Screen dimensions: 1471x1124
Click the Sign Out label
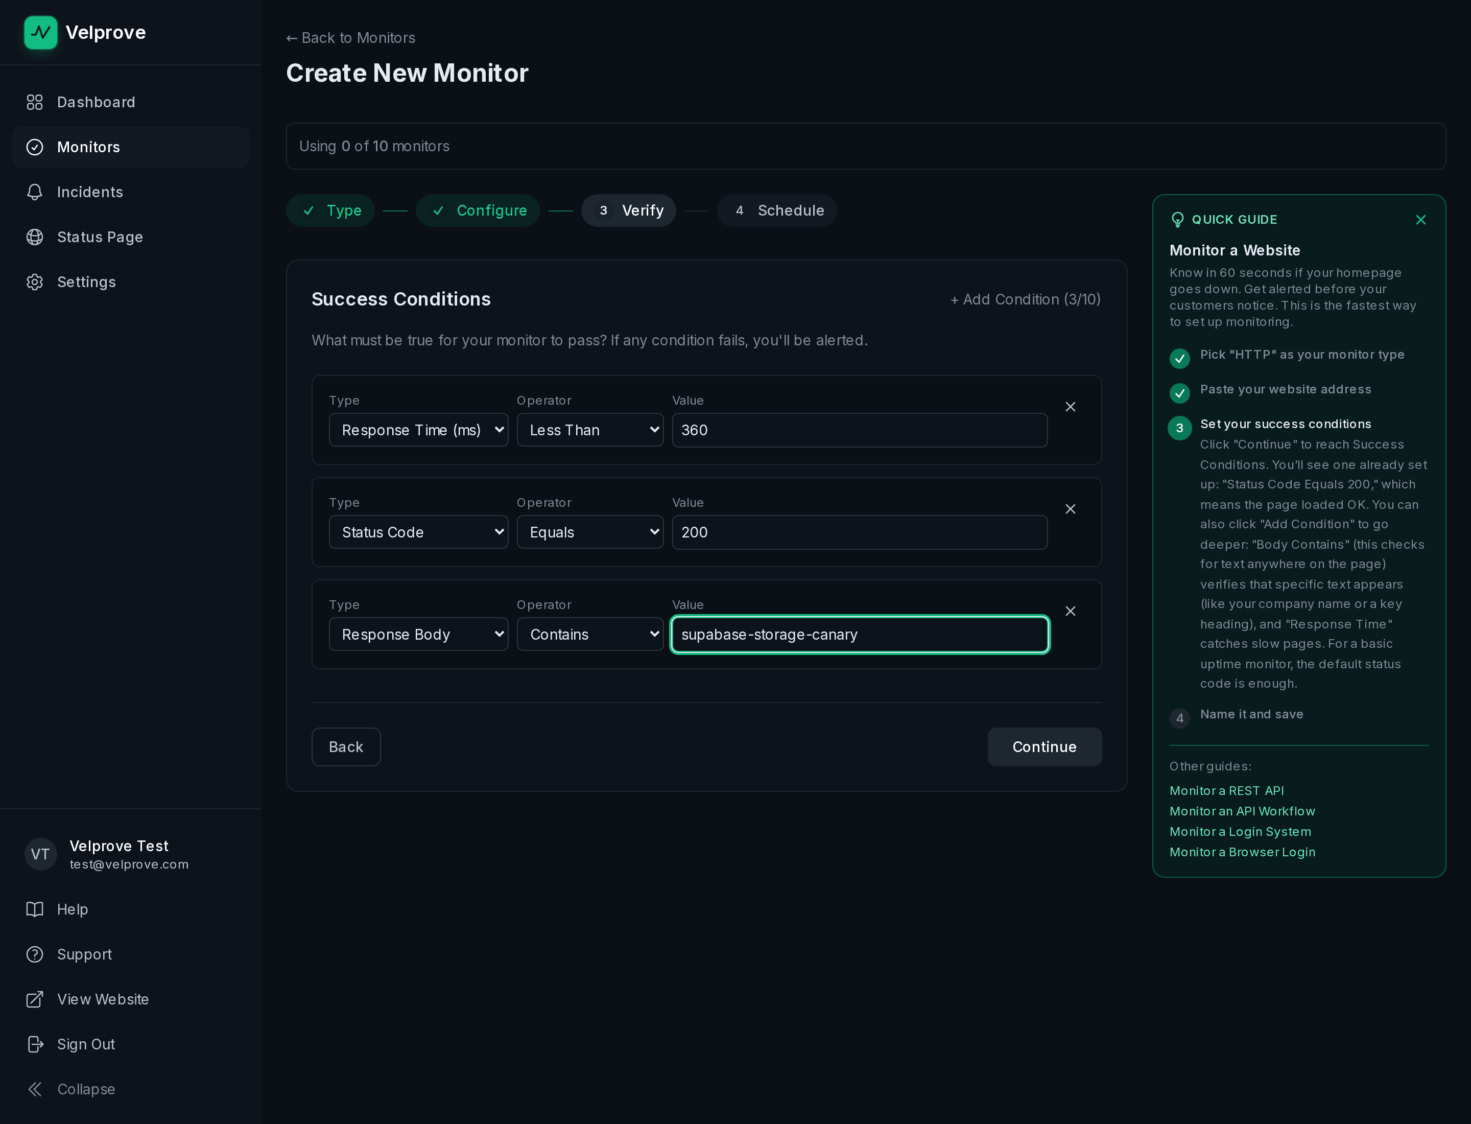pyautogui.click(x=86, y=1044)
